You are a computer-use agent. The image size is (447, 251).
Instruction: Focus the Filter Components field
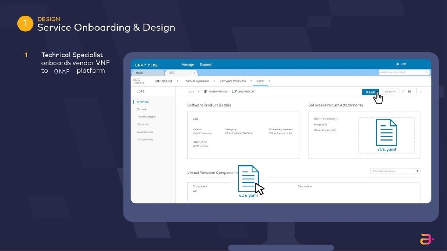[395, 171]
